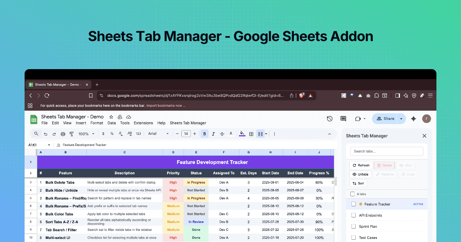Open the File menu

tap(45, 123)
